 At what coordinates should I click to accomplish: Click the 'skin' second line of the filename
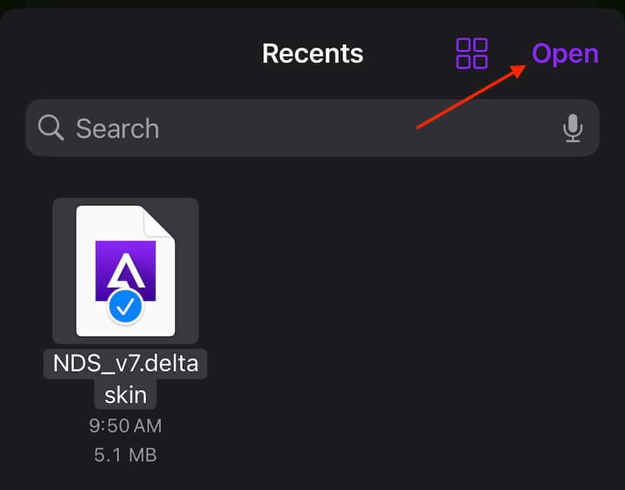(x=125, y=395)
